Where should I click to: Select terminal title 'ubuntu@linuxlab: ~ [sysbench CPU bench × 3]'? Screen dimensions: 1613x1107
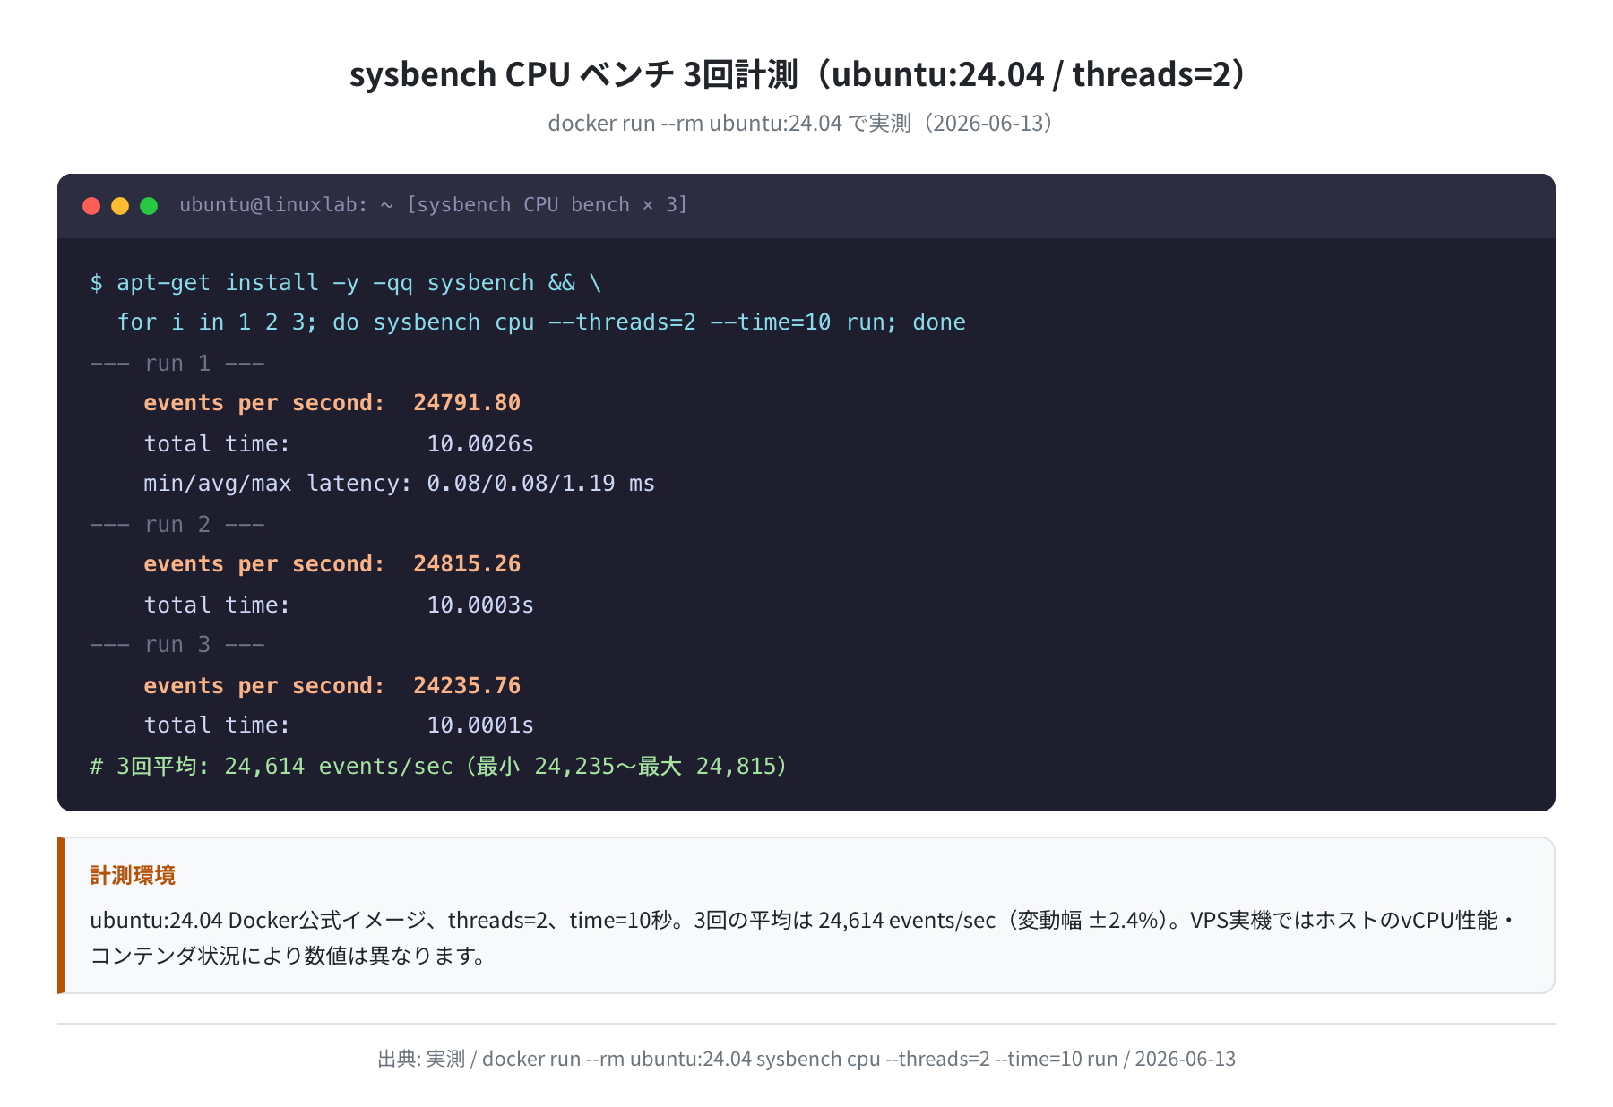(434, 205)
